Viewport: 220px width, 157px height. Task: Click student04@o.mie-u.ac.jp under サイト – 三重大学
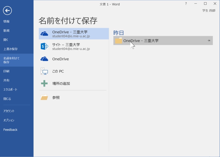coord(71,49)
